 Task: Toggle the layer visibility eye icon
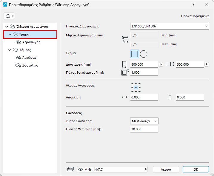(81, 169)
